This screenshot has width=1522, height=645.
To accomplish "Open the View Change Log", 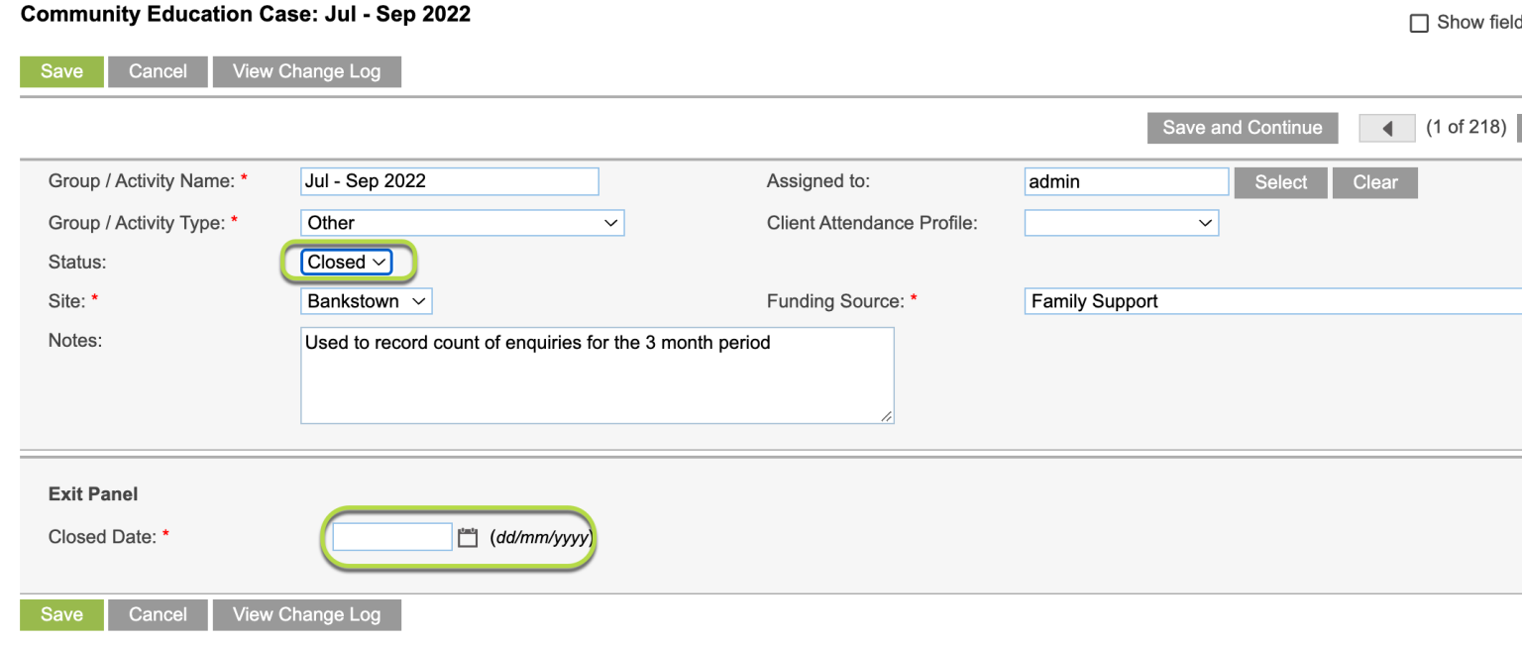I will coord(306,70).
